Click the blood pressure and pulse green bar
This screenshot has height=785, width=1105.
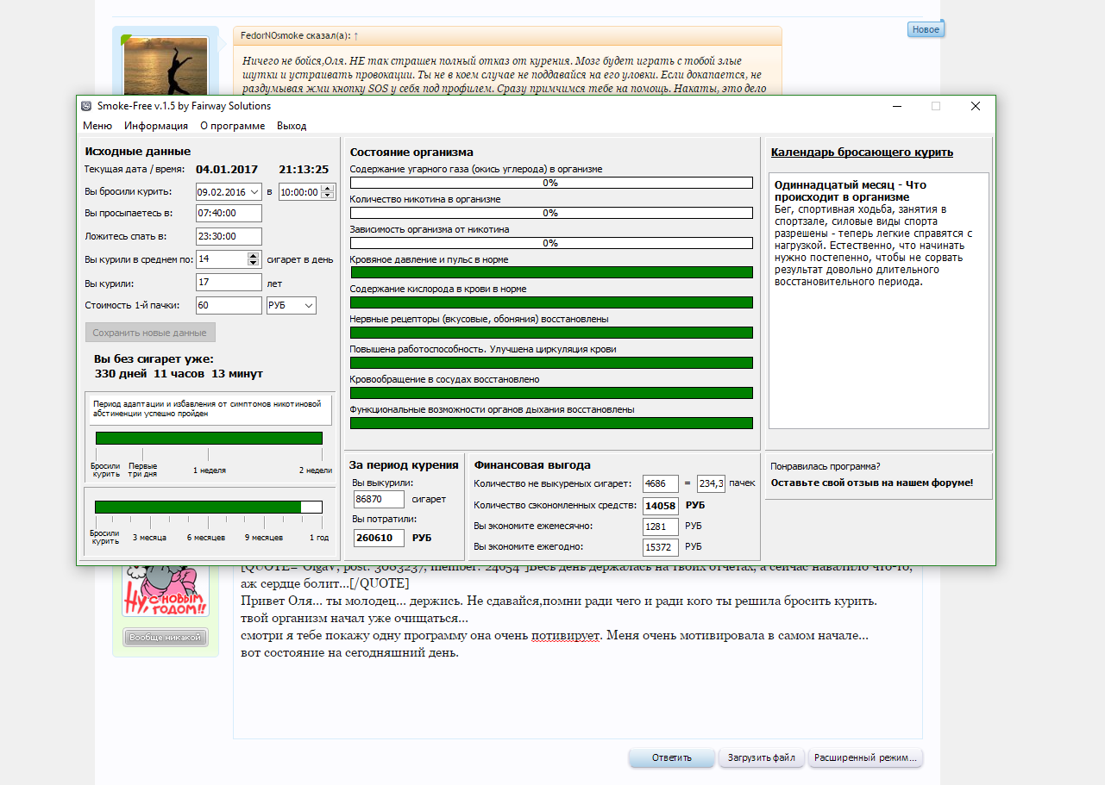[551, 272]
